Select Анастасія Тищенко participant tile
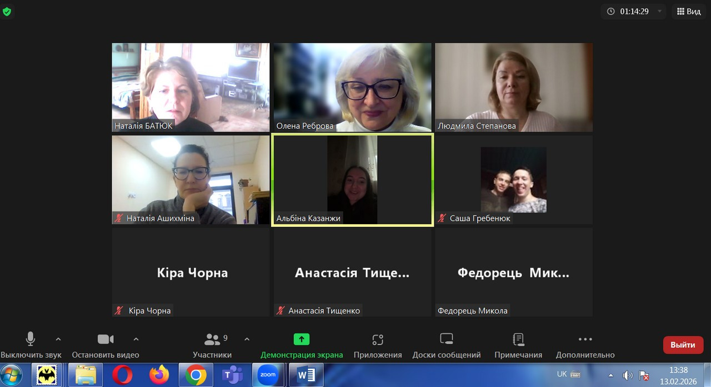The height and width of the screenshot is (387, 711). point(352,272)
